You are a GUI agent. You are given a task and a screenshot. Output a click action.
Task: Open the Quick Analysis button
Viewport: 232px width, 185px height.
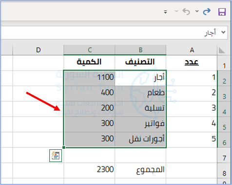pyautogui.click(x=56, y=156)
